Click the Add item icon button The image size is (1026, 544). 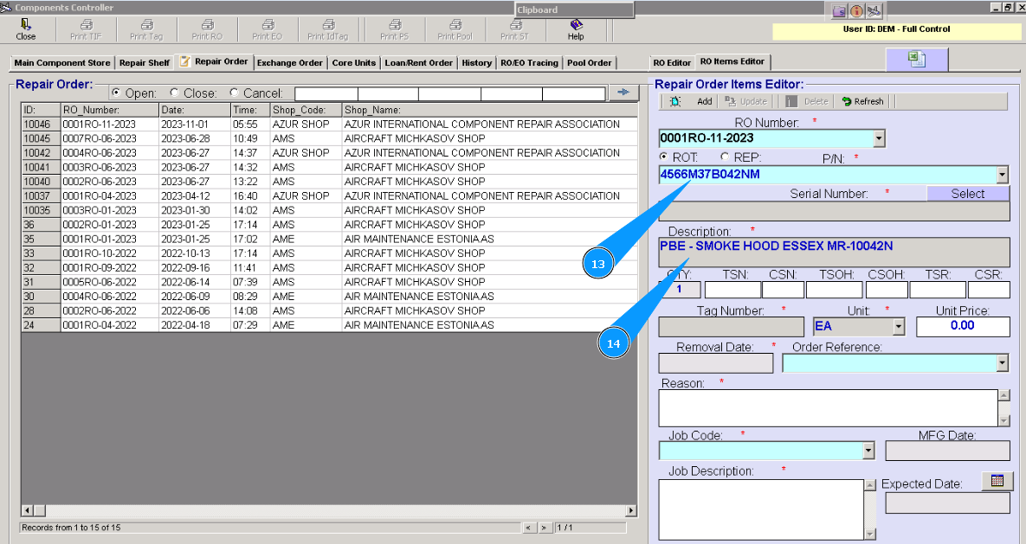676,101
